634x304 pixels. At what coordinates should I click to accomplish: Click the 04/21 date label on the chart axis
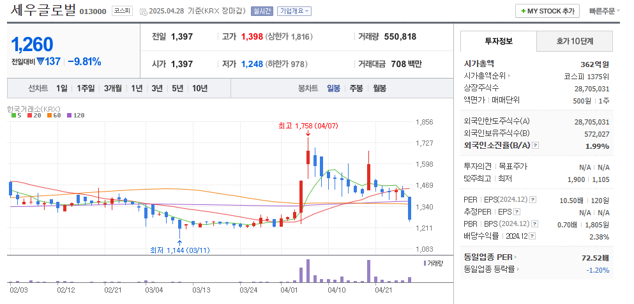pos(384,290)
